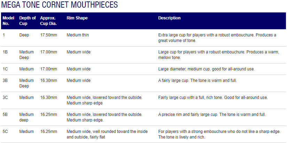Click the 5C model number
This screenshot has height=143, width=287.
(5, 132)
